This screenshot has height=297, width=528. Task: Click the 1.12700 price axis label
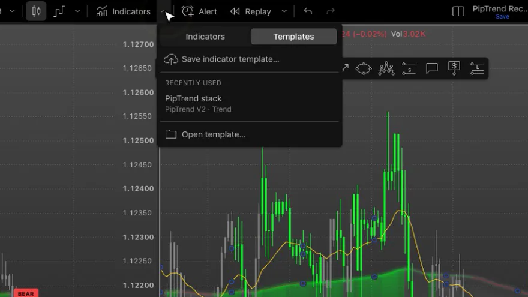click(x=138, y=44)
